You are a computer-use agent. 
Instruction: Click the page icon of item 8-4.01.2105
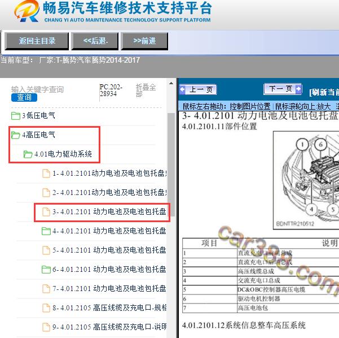[46, 308]
